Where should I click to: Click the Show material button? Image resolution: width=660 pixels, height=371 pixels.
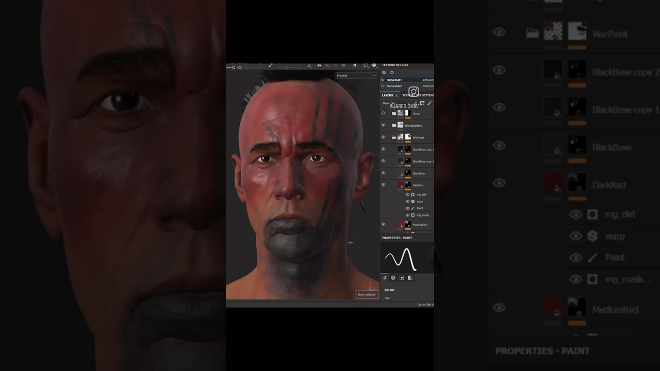pos(367,294)
